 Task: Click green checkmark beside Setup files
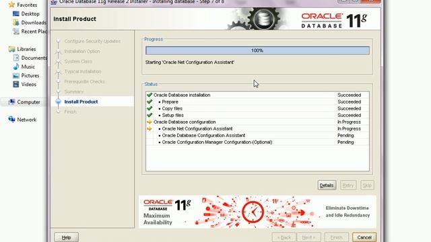click(150, 115)
